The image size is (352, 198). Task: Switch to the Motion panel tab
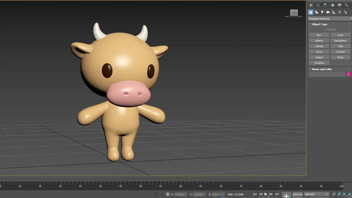(332, 5)
